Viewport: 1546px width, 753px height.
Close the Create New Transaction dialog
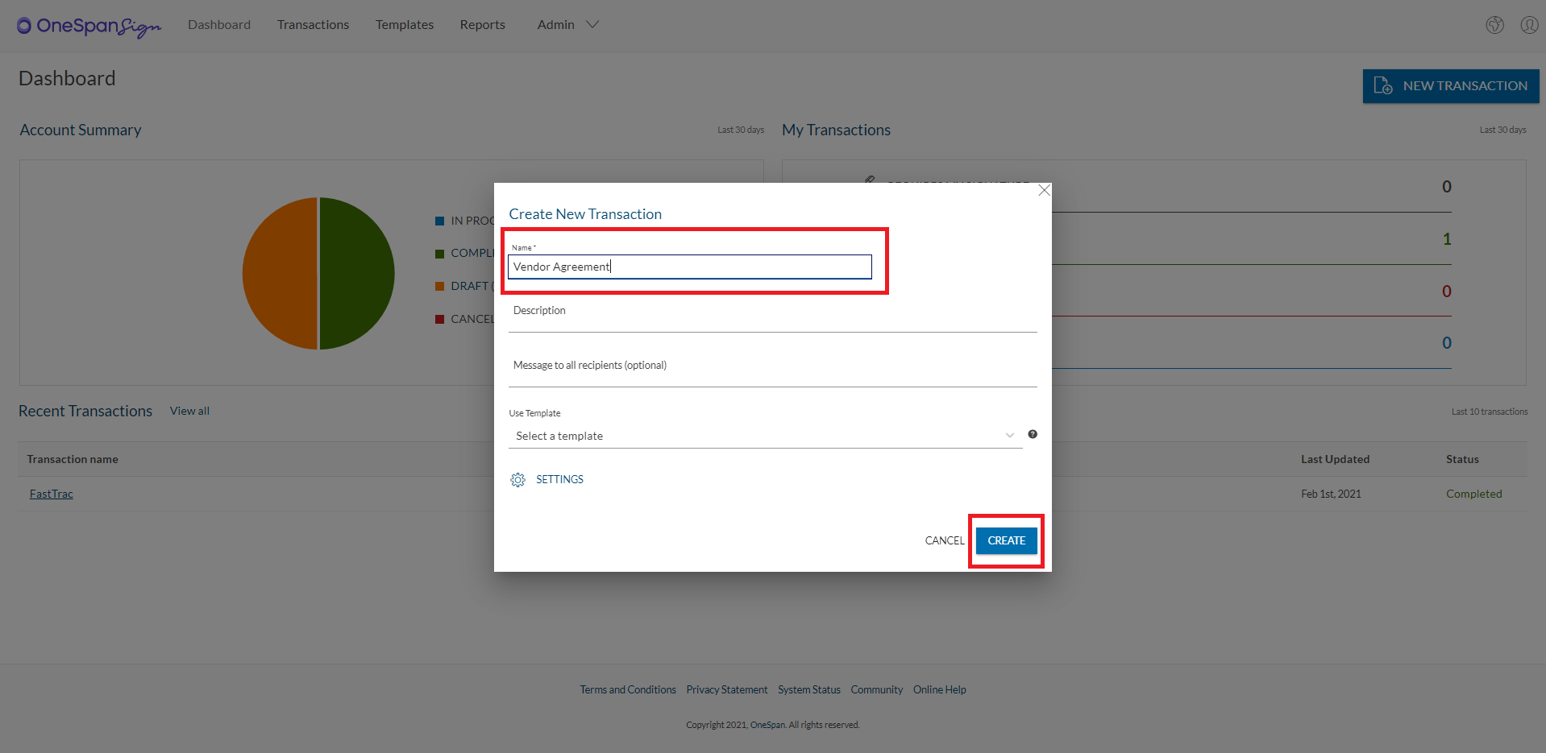(1044, 190)
